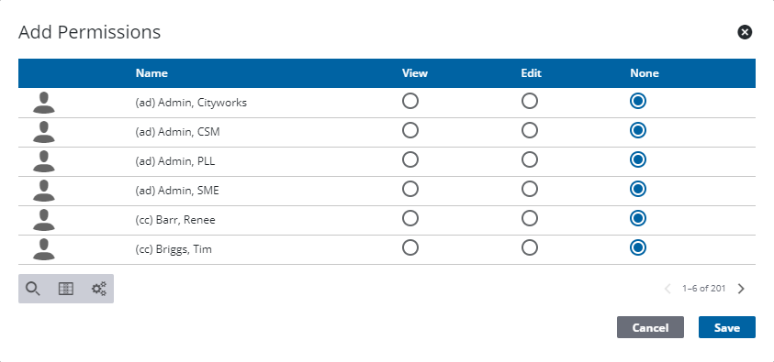The height and width of the screenshot is (362, 774).
Task: Click the user icon for Barr, Renee
Action: click(44, 220)
